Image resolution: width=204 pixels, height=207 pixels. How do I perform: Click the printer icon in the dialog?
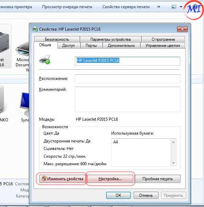click(45, 60)
